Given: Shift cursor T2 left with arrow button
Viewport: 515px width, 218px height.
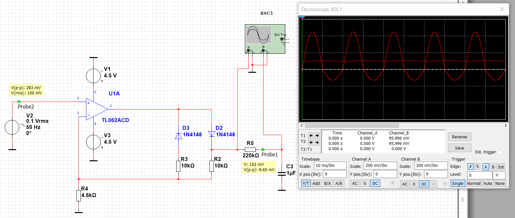Looking at the screenshot, I should coord(311,142).
